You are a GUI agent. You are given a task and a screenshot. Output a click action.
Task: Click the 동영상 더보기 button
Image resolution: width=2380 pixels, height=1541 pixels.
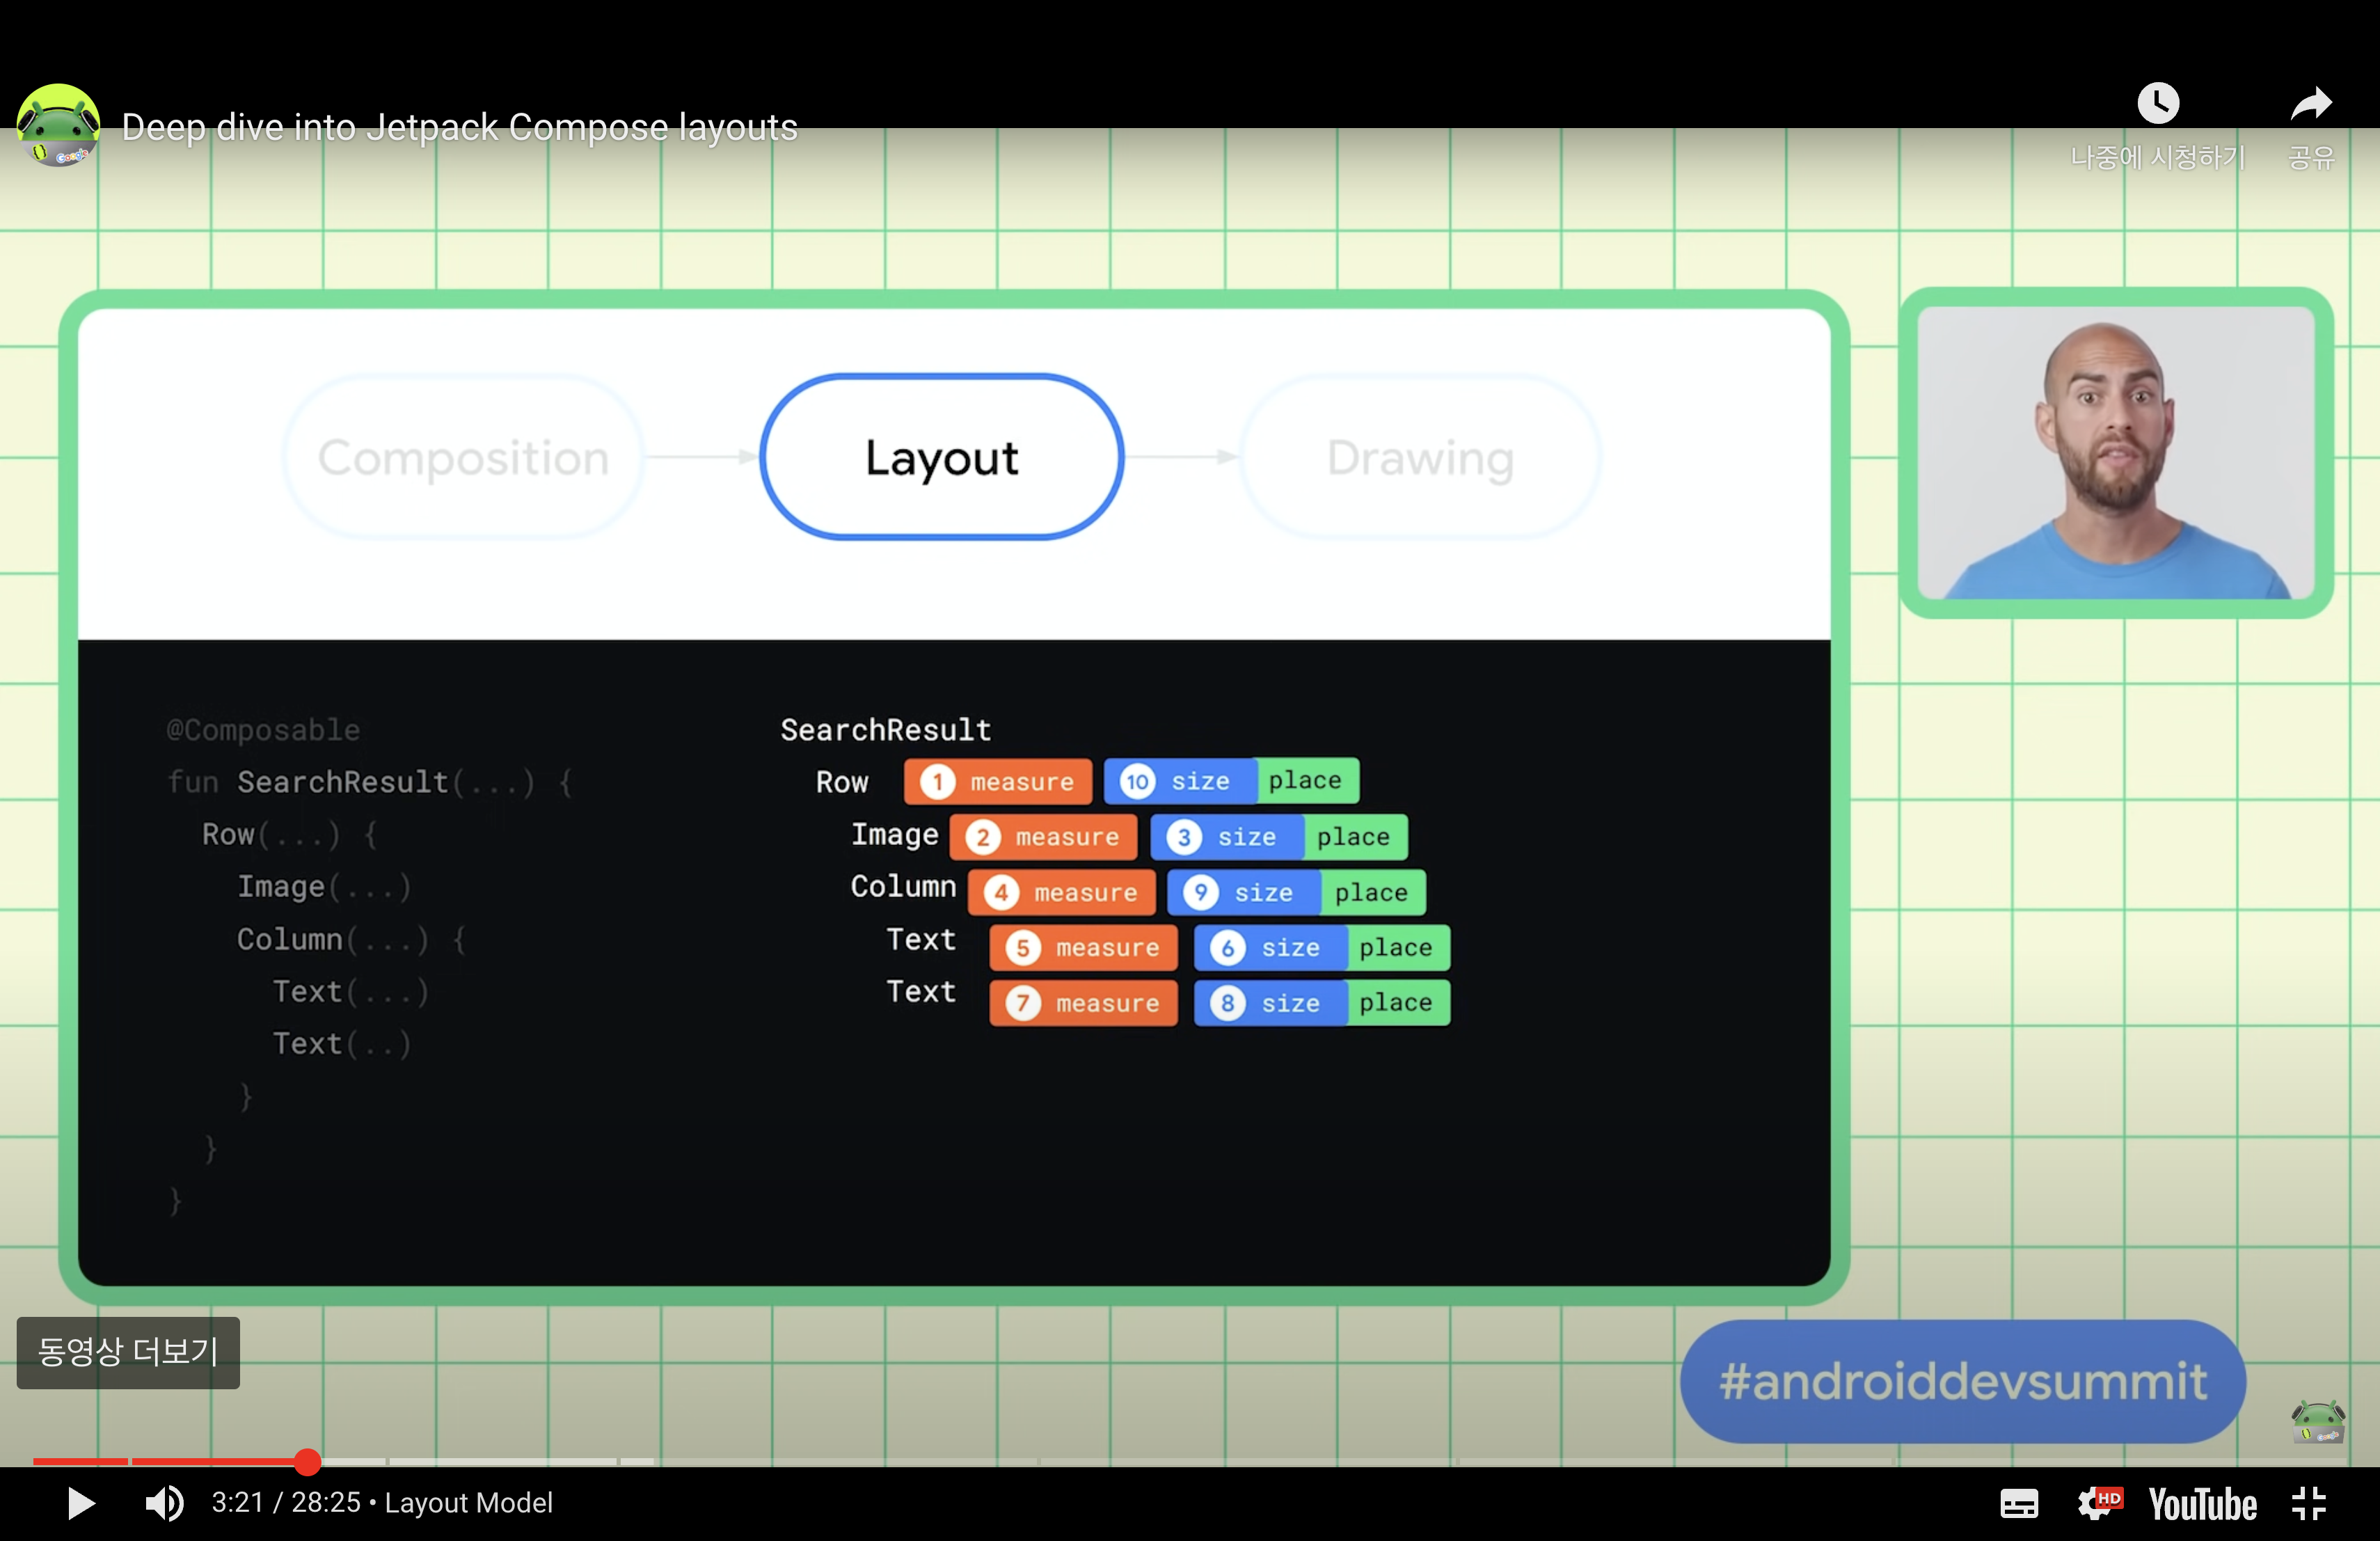pos(128,1352)
